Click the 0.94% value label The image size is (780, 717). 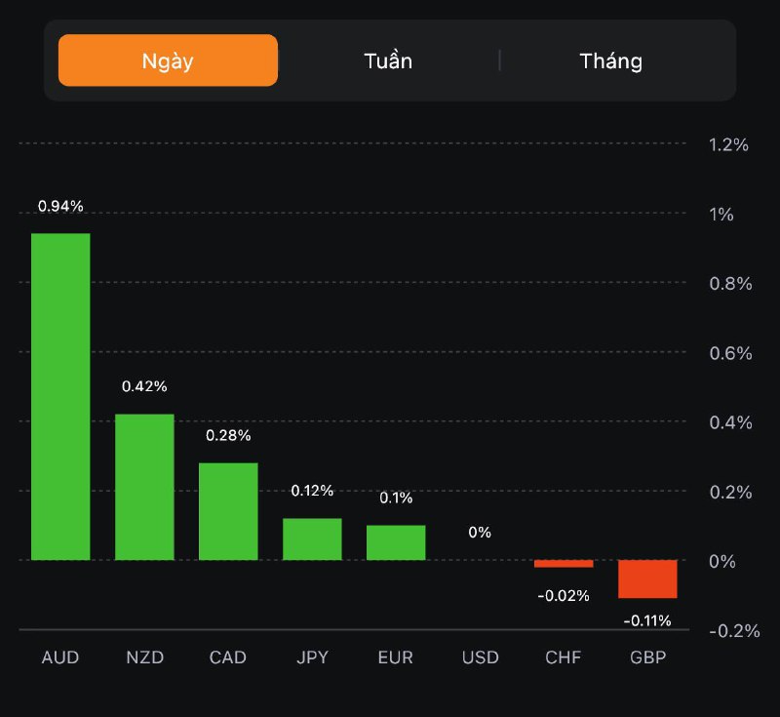pos(60,206)
